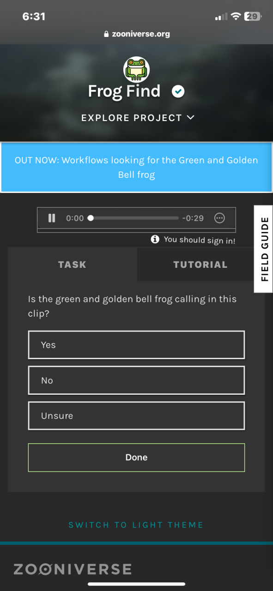The image size is (273, 591).
Task: Switch to the Task tab
Action: coord(72,265)
